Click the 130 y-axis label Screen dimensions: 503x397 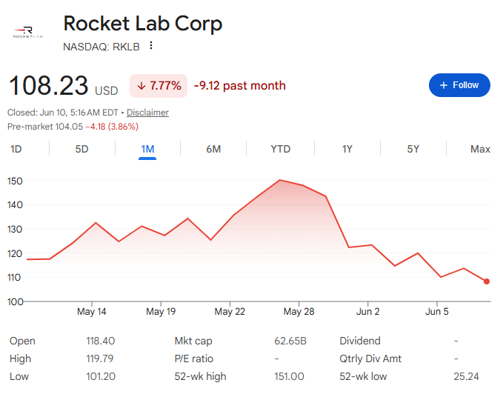(15, 230)
